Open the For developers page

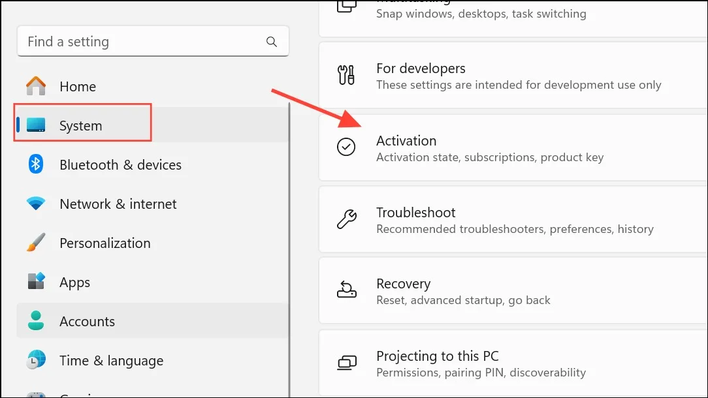(x=513, y=75)
